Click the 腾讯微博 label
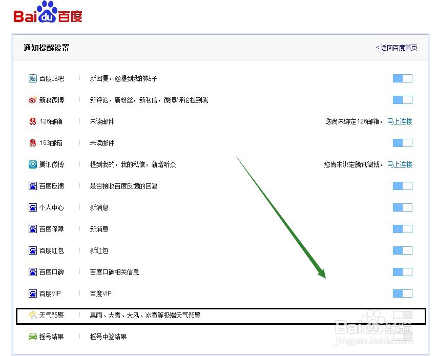437x356 pixels. tap(52, 164)
